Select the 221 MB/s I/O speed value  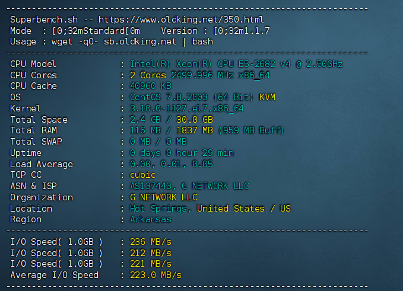[x=151, y=264]
